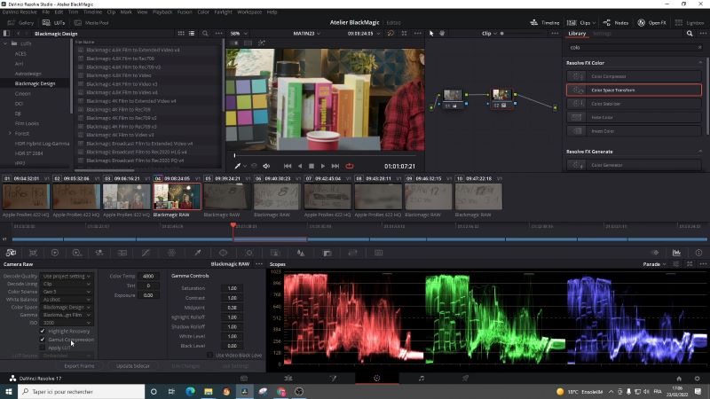710x399 pixels.
Task: Open the Color page at bottom
Action: [376, 379]
